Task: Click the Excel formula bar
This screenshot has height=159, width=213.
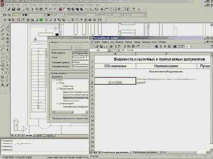Action: (166, 51)
